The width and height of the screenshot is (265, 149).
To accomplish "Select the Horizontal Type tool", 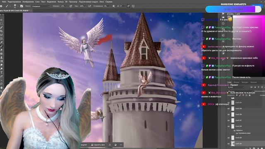I will (1, 72).
